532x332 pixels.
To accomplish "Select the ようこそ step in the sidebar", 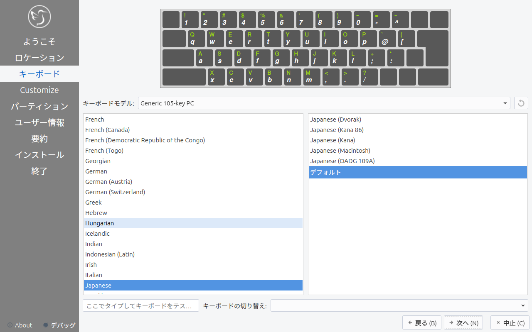I will 39,41.
